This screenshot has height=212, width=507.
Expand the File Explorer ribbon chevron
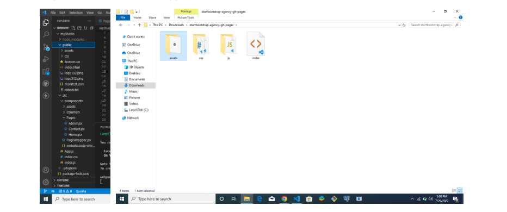(x=455, y=17)
